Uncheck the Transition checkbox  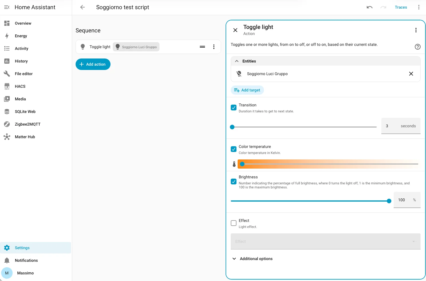234,108
